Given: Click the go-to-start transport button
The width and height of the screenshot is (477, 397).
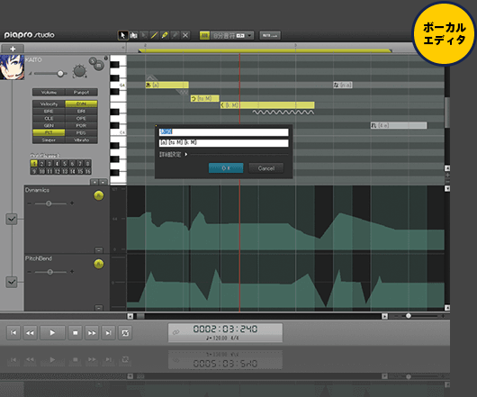Looking at the screenshot, I should pyautogui.click(x=13, y=333).
